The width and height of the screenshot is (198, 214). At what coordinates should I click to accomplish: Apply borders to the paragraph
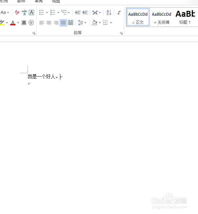pos(106,23)
